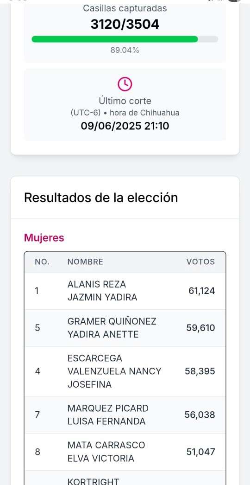Click the partially visible KORTRIGHT row

(125, 478)
